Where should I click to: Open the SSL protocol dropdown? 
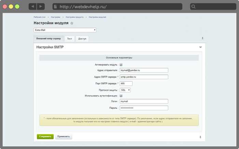click(x=125, y=90)
